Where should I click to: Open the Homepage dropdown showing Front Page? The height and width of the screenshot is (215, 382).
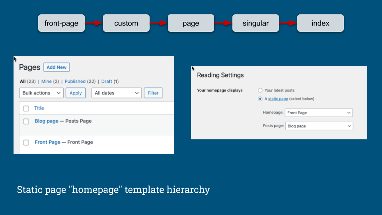[x=319, y=113]
